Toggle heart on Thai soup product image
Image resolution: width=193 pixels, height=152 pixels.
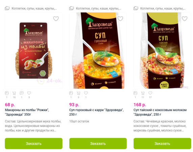pyautogui.click(x=185, y=19)
